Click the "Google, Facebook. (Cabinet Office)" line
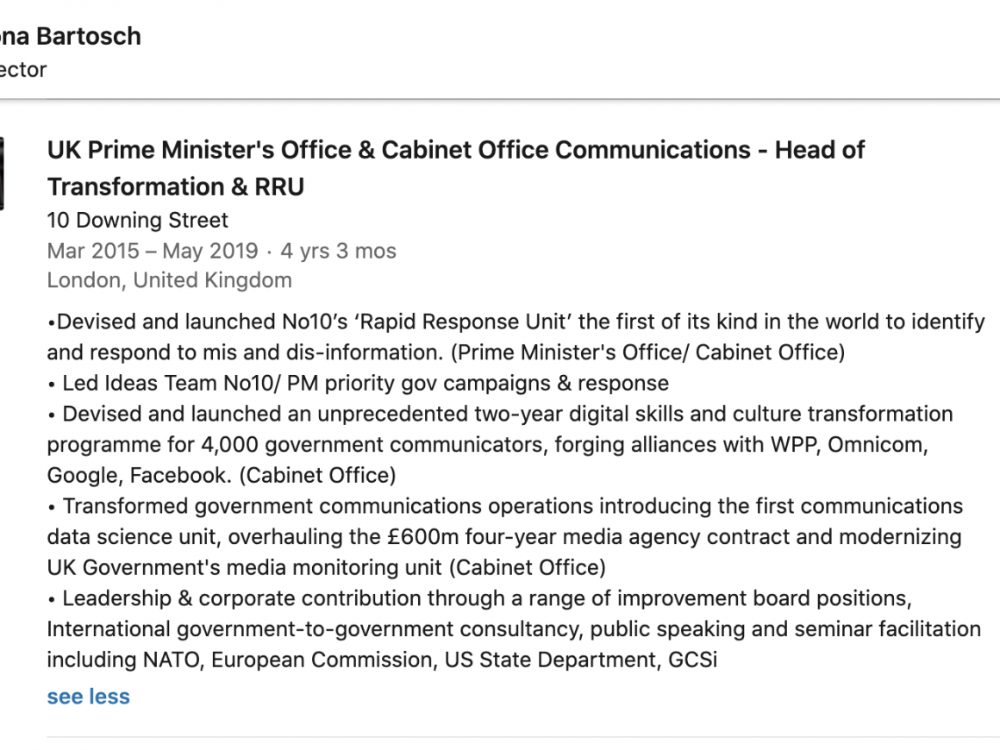The width and height of the screenshot is (1000, 750). [x=222, y=475]
